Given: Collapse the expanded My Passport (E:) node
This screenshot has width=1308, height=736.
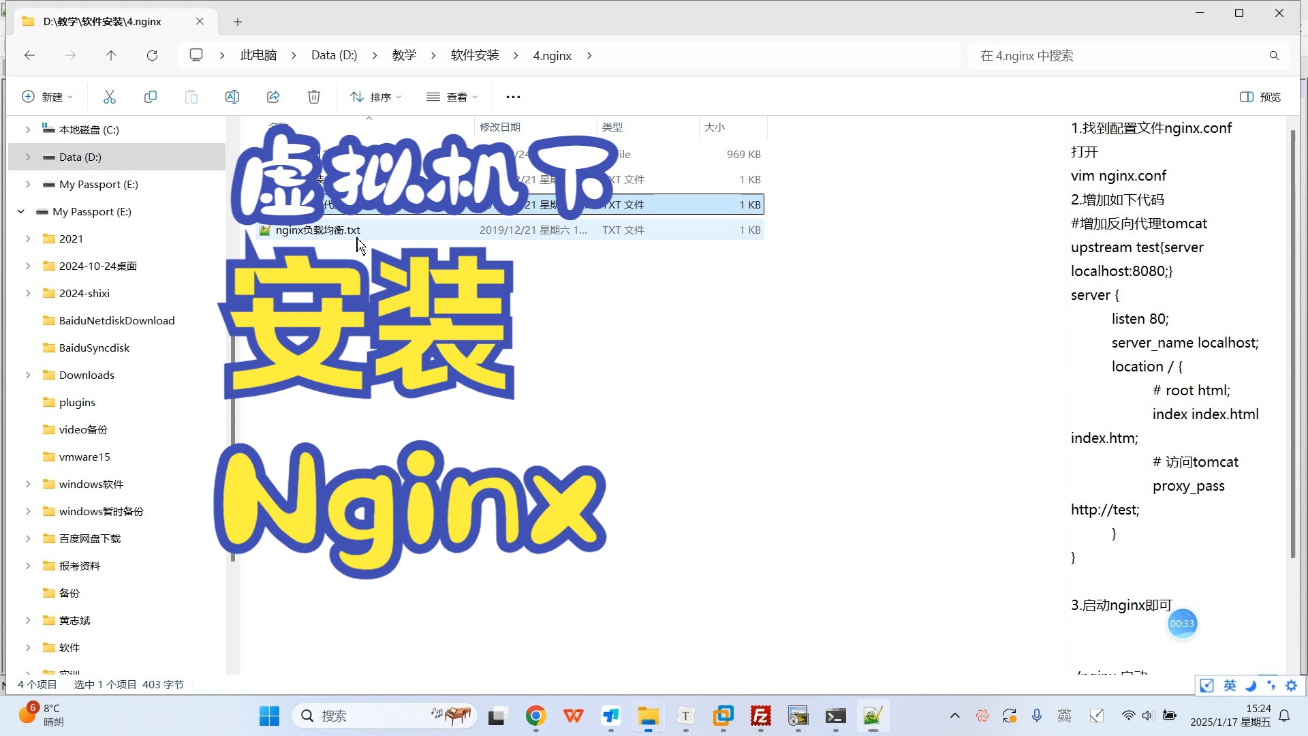Looking at the screenshot, I should tap(21, 211).
